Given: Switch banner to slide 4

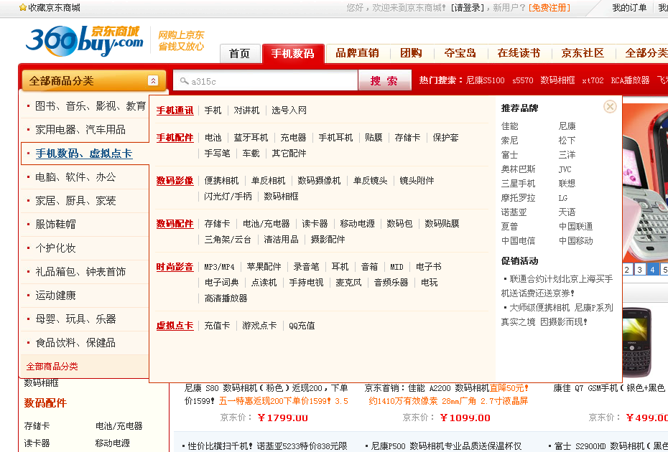Looking at the screenshot, I should tap(652, 270).
